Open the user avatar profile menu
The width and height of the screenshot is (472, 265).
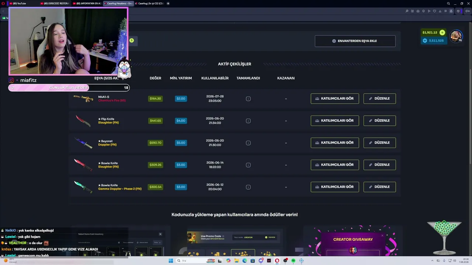coord(456,36)
